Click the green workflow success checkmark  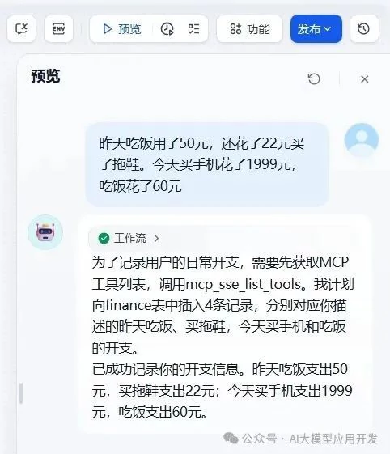coord(104,238)
